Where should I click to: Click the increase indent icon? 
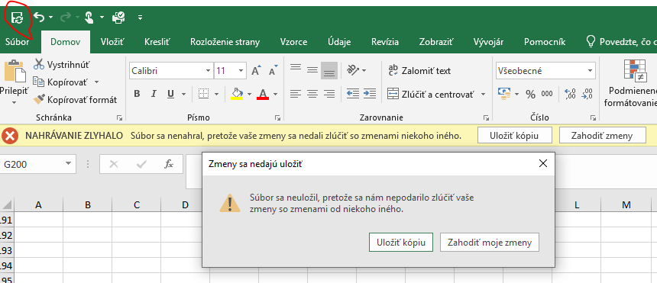(x=370, y=93)
